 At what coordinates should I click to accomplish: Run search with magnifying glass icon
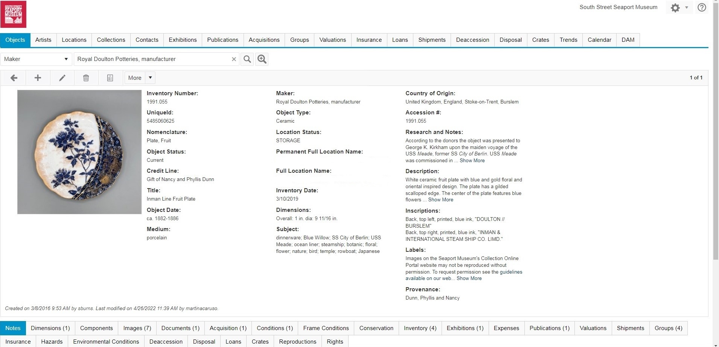247,59
